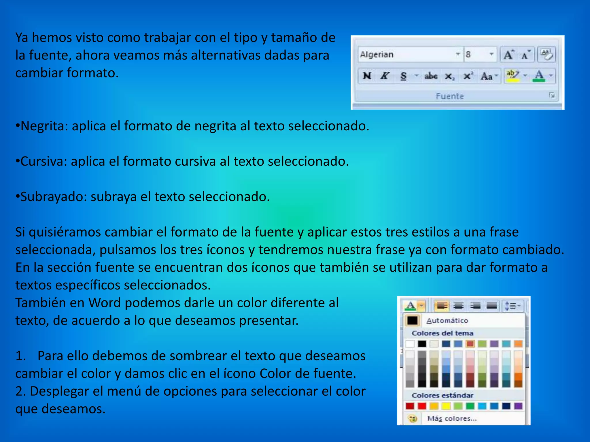590x442 pixels.
Task: Click the Colores del tema heading
Action: [x=442, y=333]
